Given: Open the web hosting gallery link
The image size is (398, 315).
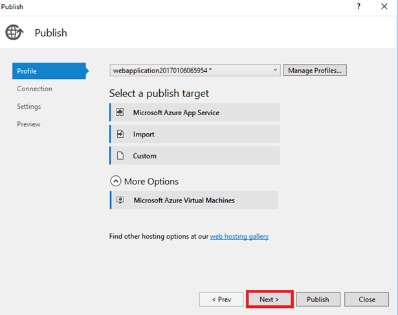Looking at the screenshot, I should [x=239, y=237].
